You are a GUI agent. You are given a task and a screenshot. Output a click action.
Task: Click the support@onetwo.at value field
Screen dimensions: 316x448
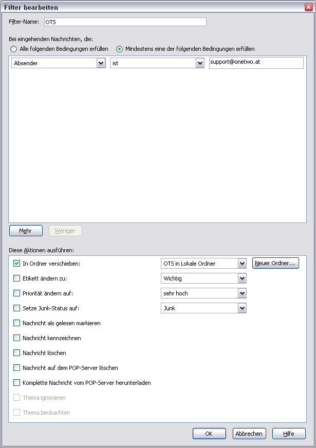(256, 63)
